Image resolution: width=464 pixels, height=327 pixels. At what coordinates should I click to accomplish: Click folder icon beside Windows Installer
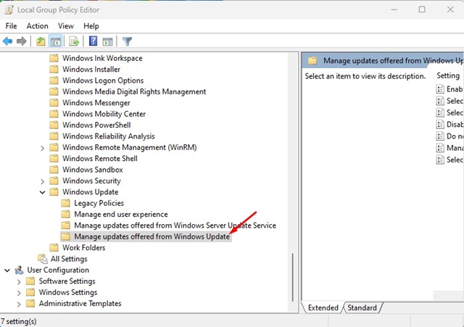[54, 70]
